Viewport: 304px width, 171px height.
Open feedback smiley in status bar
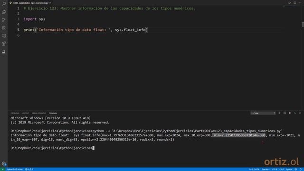tap(295, 170)
